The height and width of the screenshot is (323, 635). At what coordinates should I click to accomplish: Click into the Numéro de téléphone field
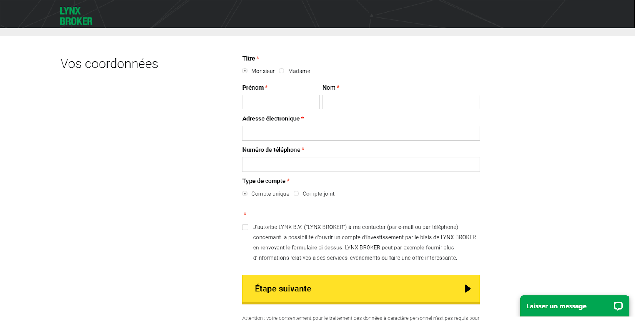click(x=361, y=164)
